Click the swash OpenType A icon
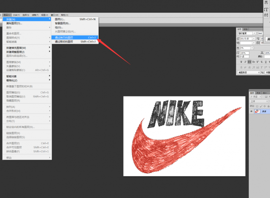 click(254, 67)
